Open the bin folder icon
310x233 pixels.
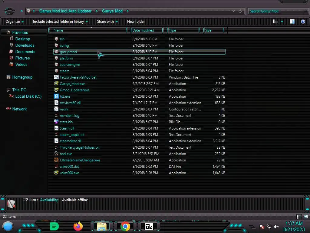click(56, 39)
